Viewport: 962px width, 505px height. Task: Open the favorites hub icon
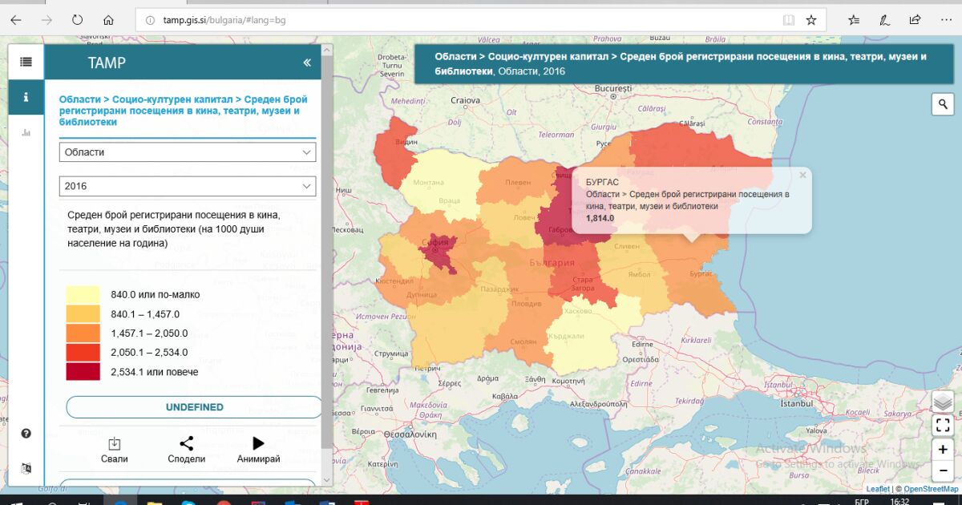pyautogui.click(x=854, y=20)
